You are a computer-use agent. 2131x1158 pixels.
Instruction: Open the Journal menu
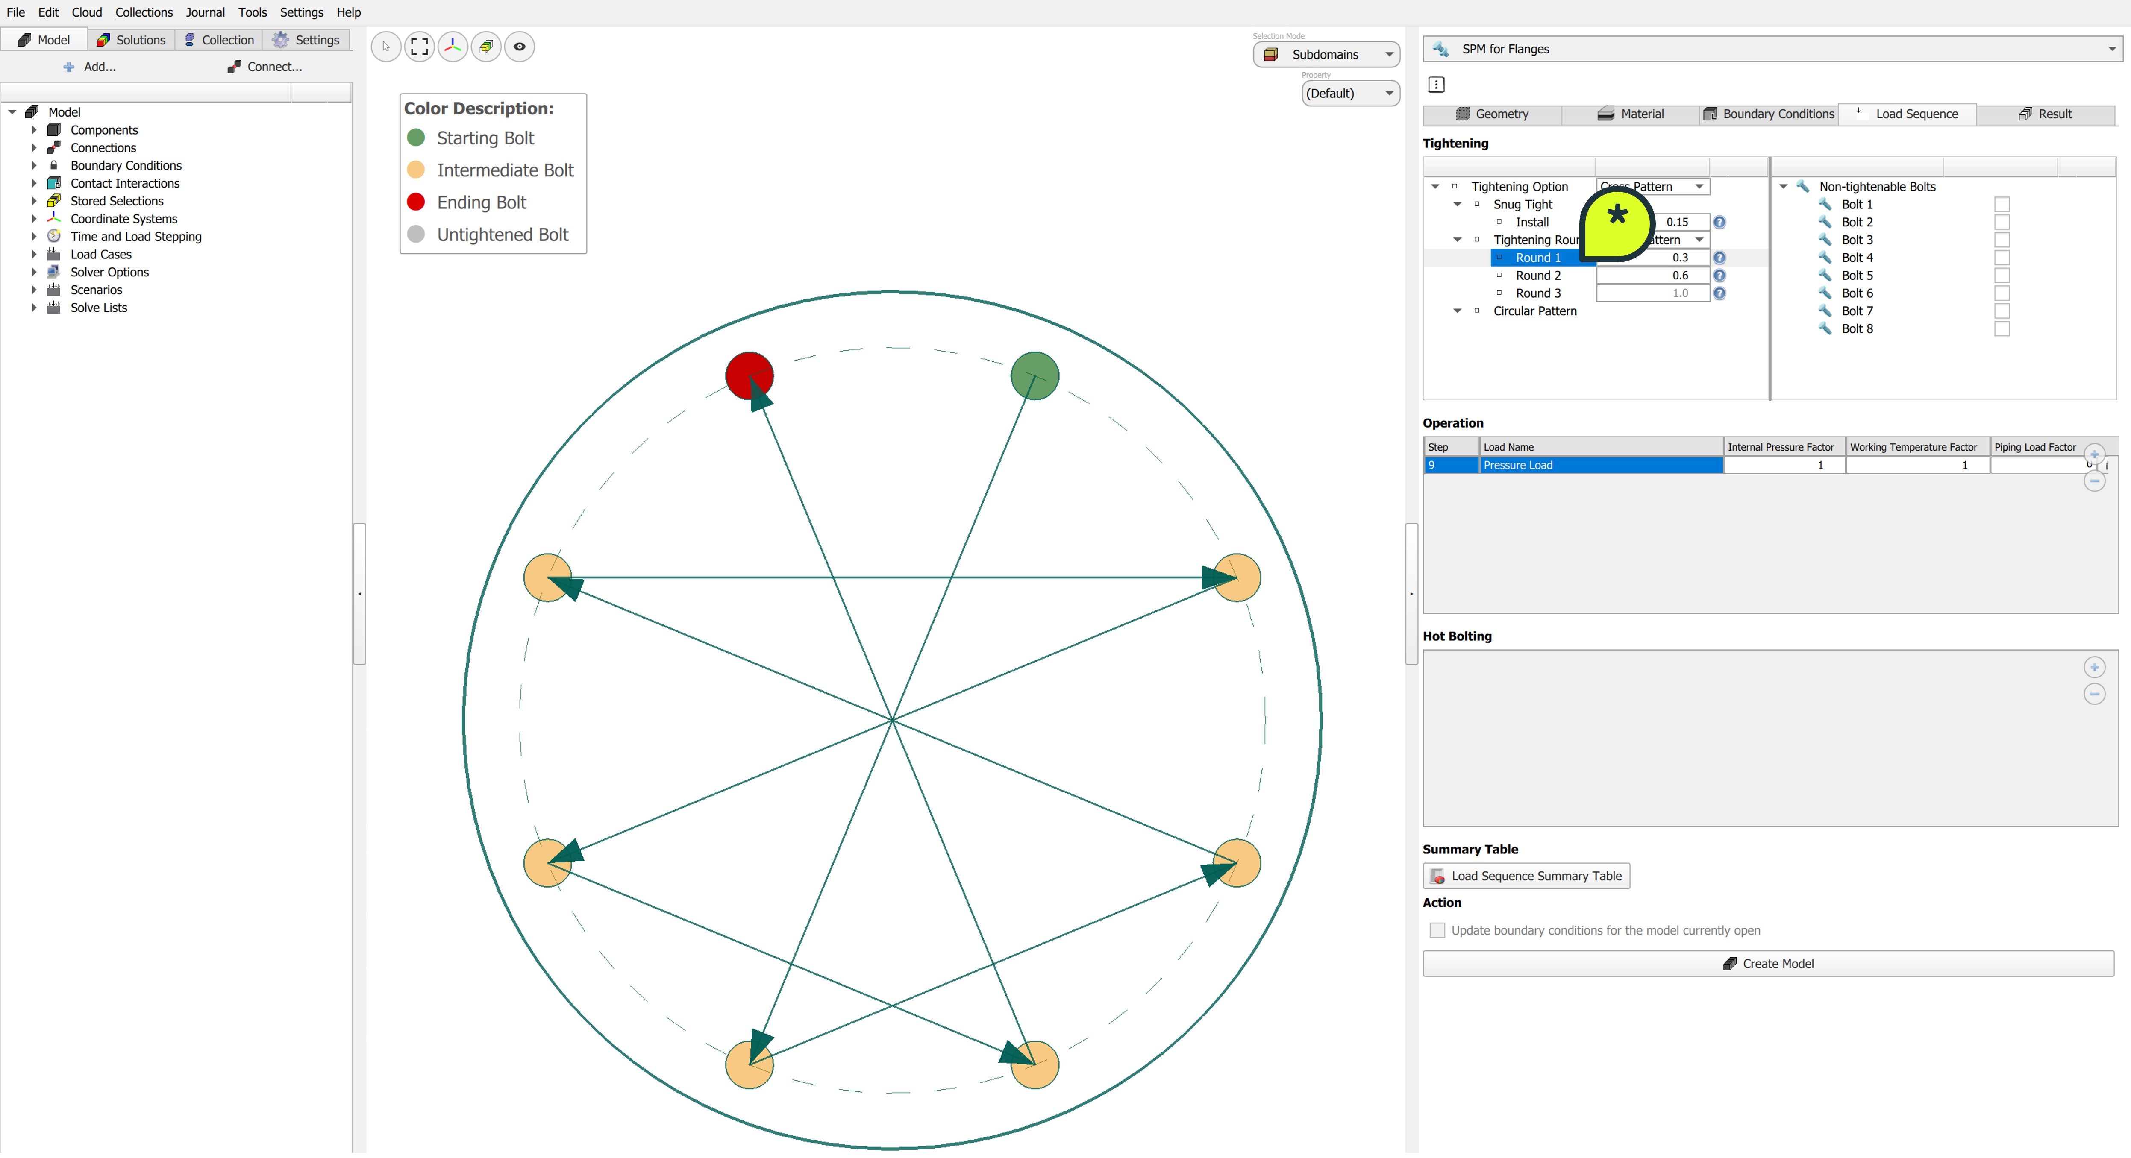pyautogui.click(x=205, y=12)
